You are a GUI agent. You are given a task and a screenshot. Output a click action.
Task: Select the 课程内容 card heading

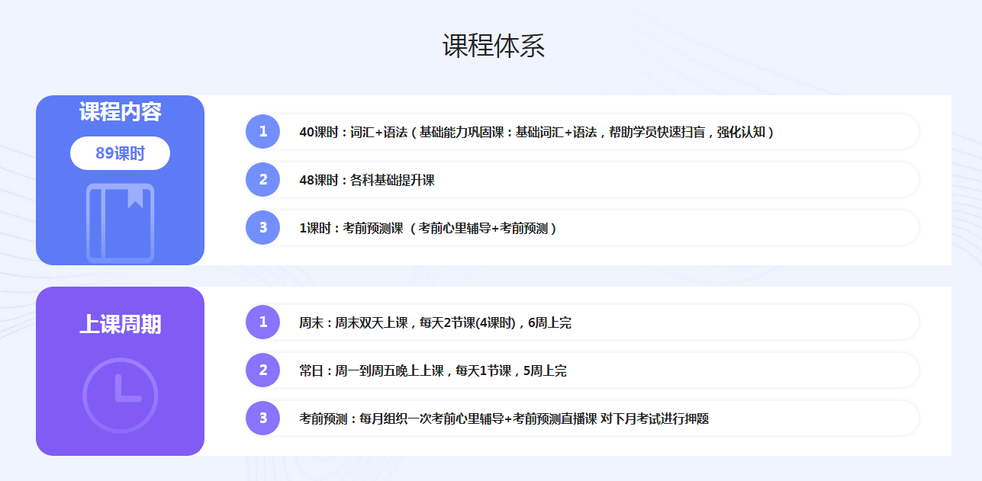point(120,112)
